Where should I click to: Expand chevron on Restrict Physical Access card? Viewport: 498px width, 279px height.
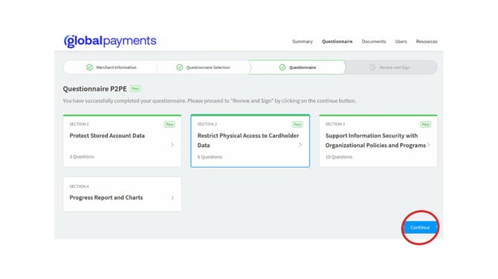pyautogui.click(x=300, y=145)
